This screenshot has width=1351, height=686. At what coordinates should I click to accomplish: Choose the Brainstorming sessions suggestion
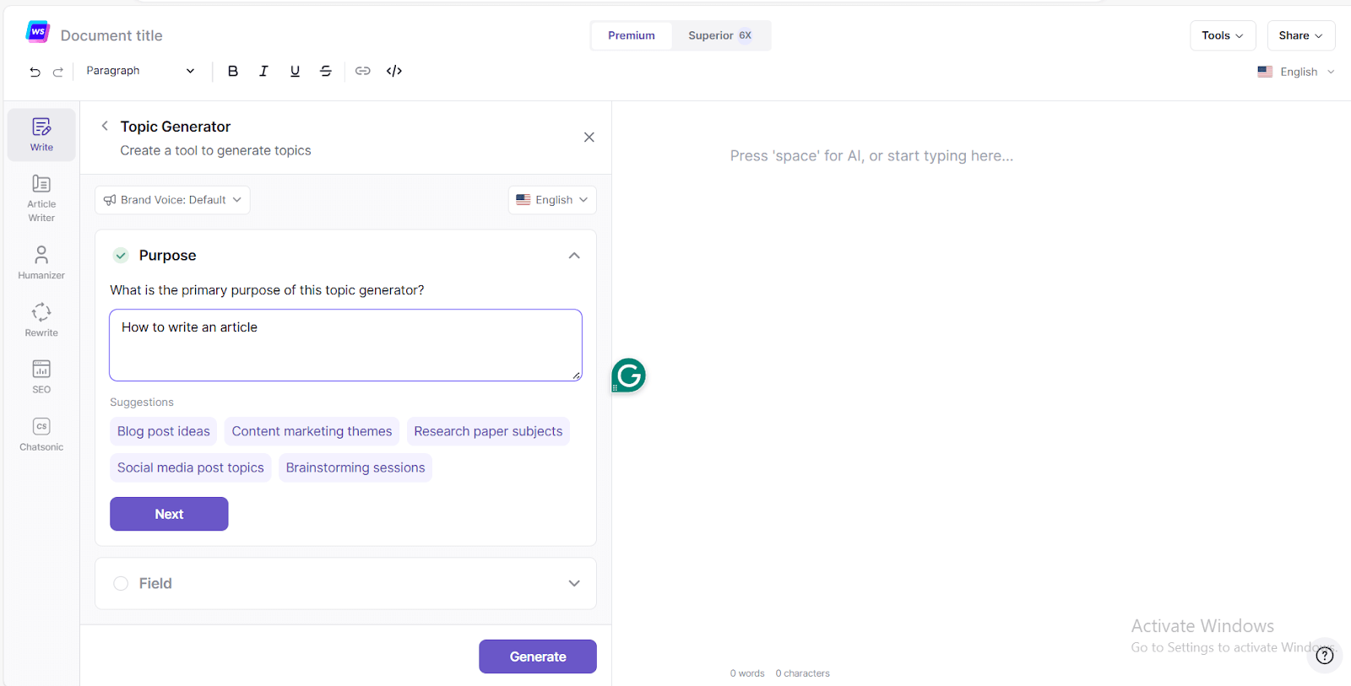(x=355, y=467)
